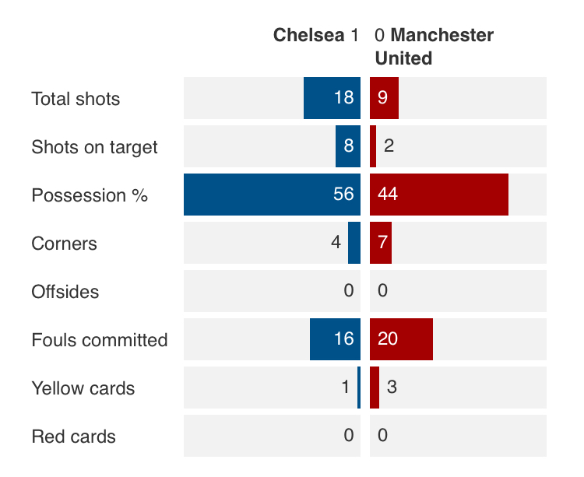Click the Possession % label

pos(90,195)
